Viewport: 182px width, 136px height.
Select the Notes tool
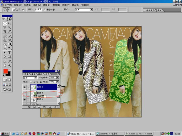5,61
